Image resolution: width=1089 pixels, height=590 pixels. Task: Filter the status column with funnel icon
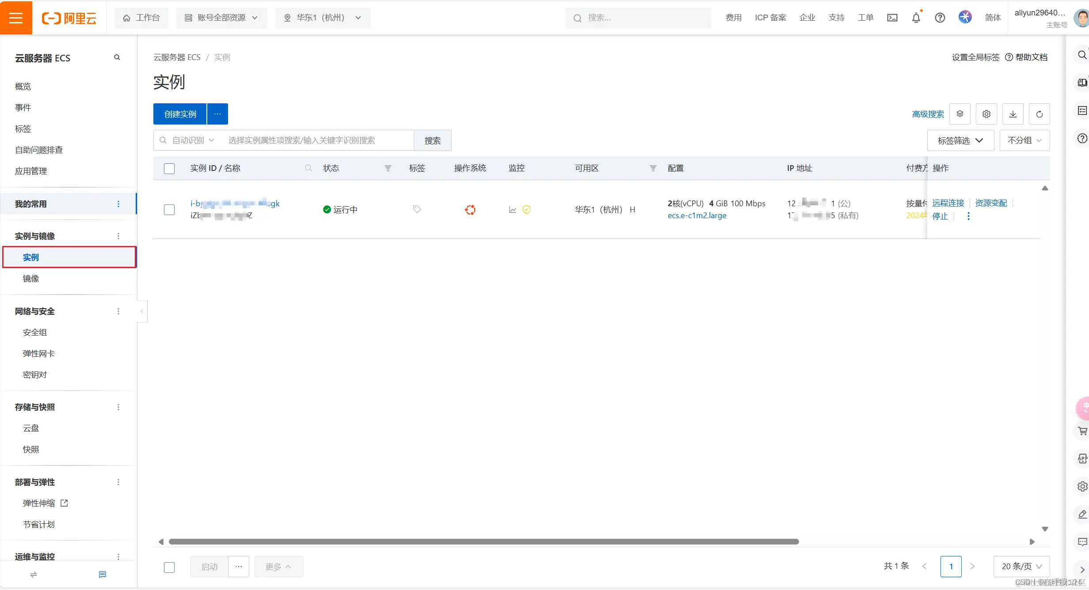(388, 168)
